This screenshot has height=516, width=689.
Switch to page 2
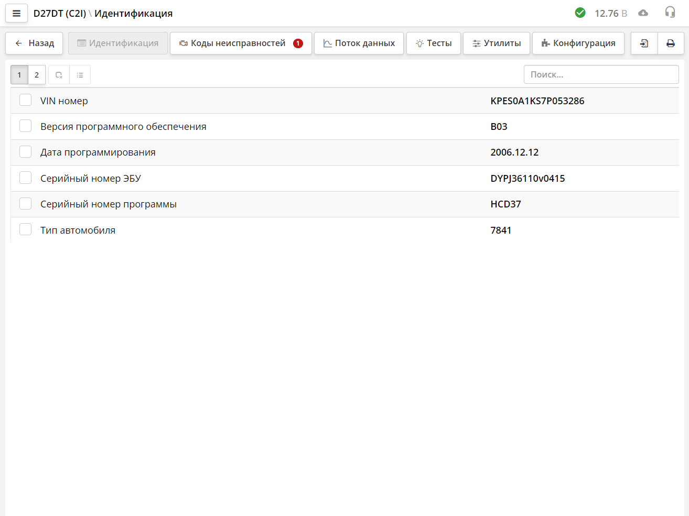pos(37,75)
